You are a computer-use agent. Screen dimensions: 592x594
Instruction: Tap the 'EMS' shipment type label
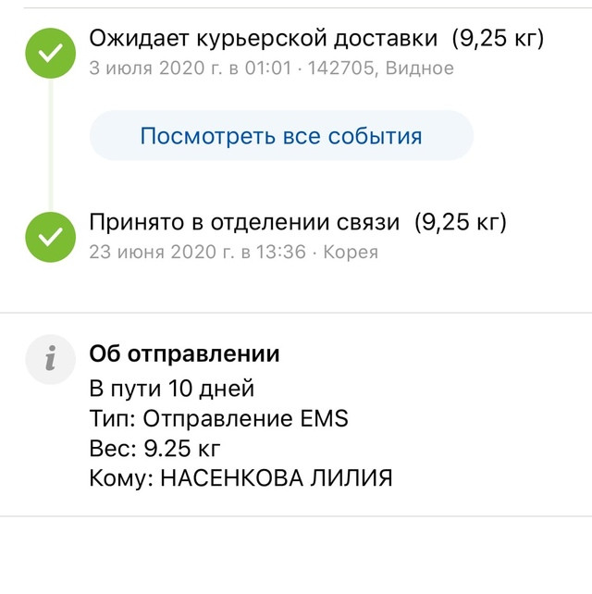click(x=325, y=418)
